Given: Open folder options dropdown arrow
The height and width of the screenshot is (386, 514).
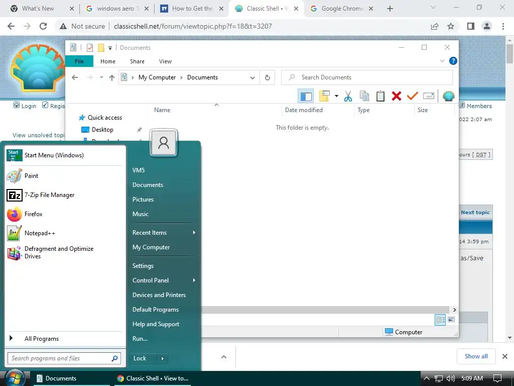Looking at the screenshot, I should pyautogui.click(x=336, y=96).
